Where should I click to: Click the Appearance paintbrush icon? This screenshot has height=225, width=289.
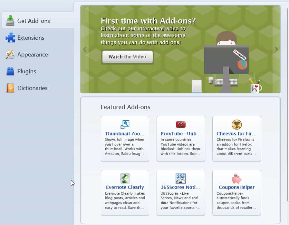[x=10, y=55]
